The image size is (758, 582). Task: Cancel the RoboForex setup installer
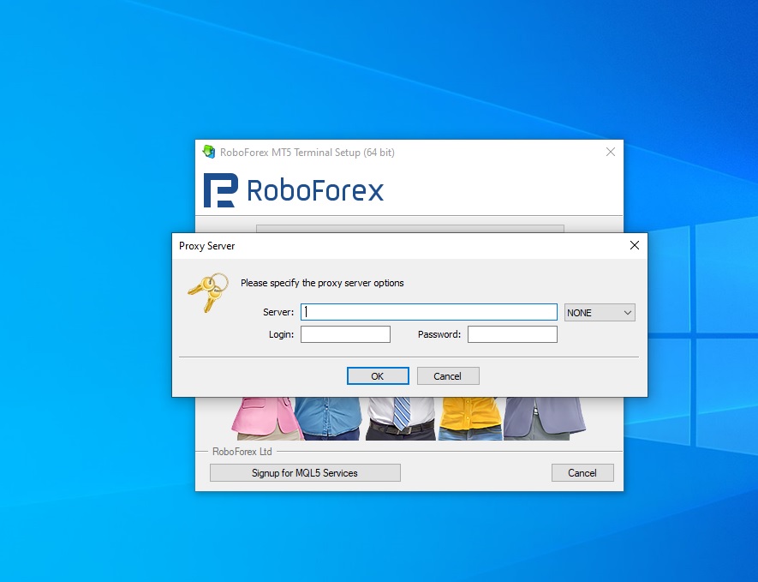click(x=582, y=472)
